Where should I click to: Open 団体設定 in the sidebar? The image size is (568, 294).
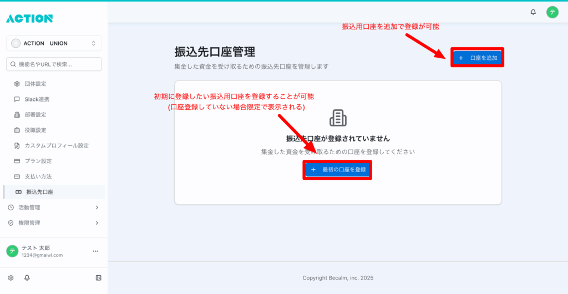coord(35,84)
